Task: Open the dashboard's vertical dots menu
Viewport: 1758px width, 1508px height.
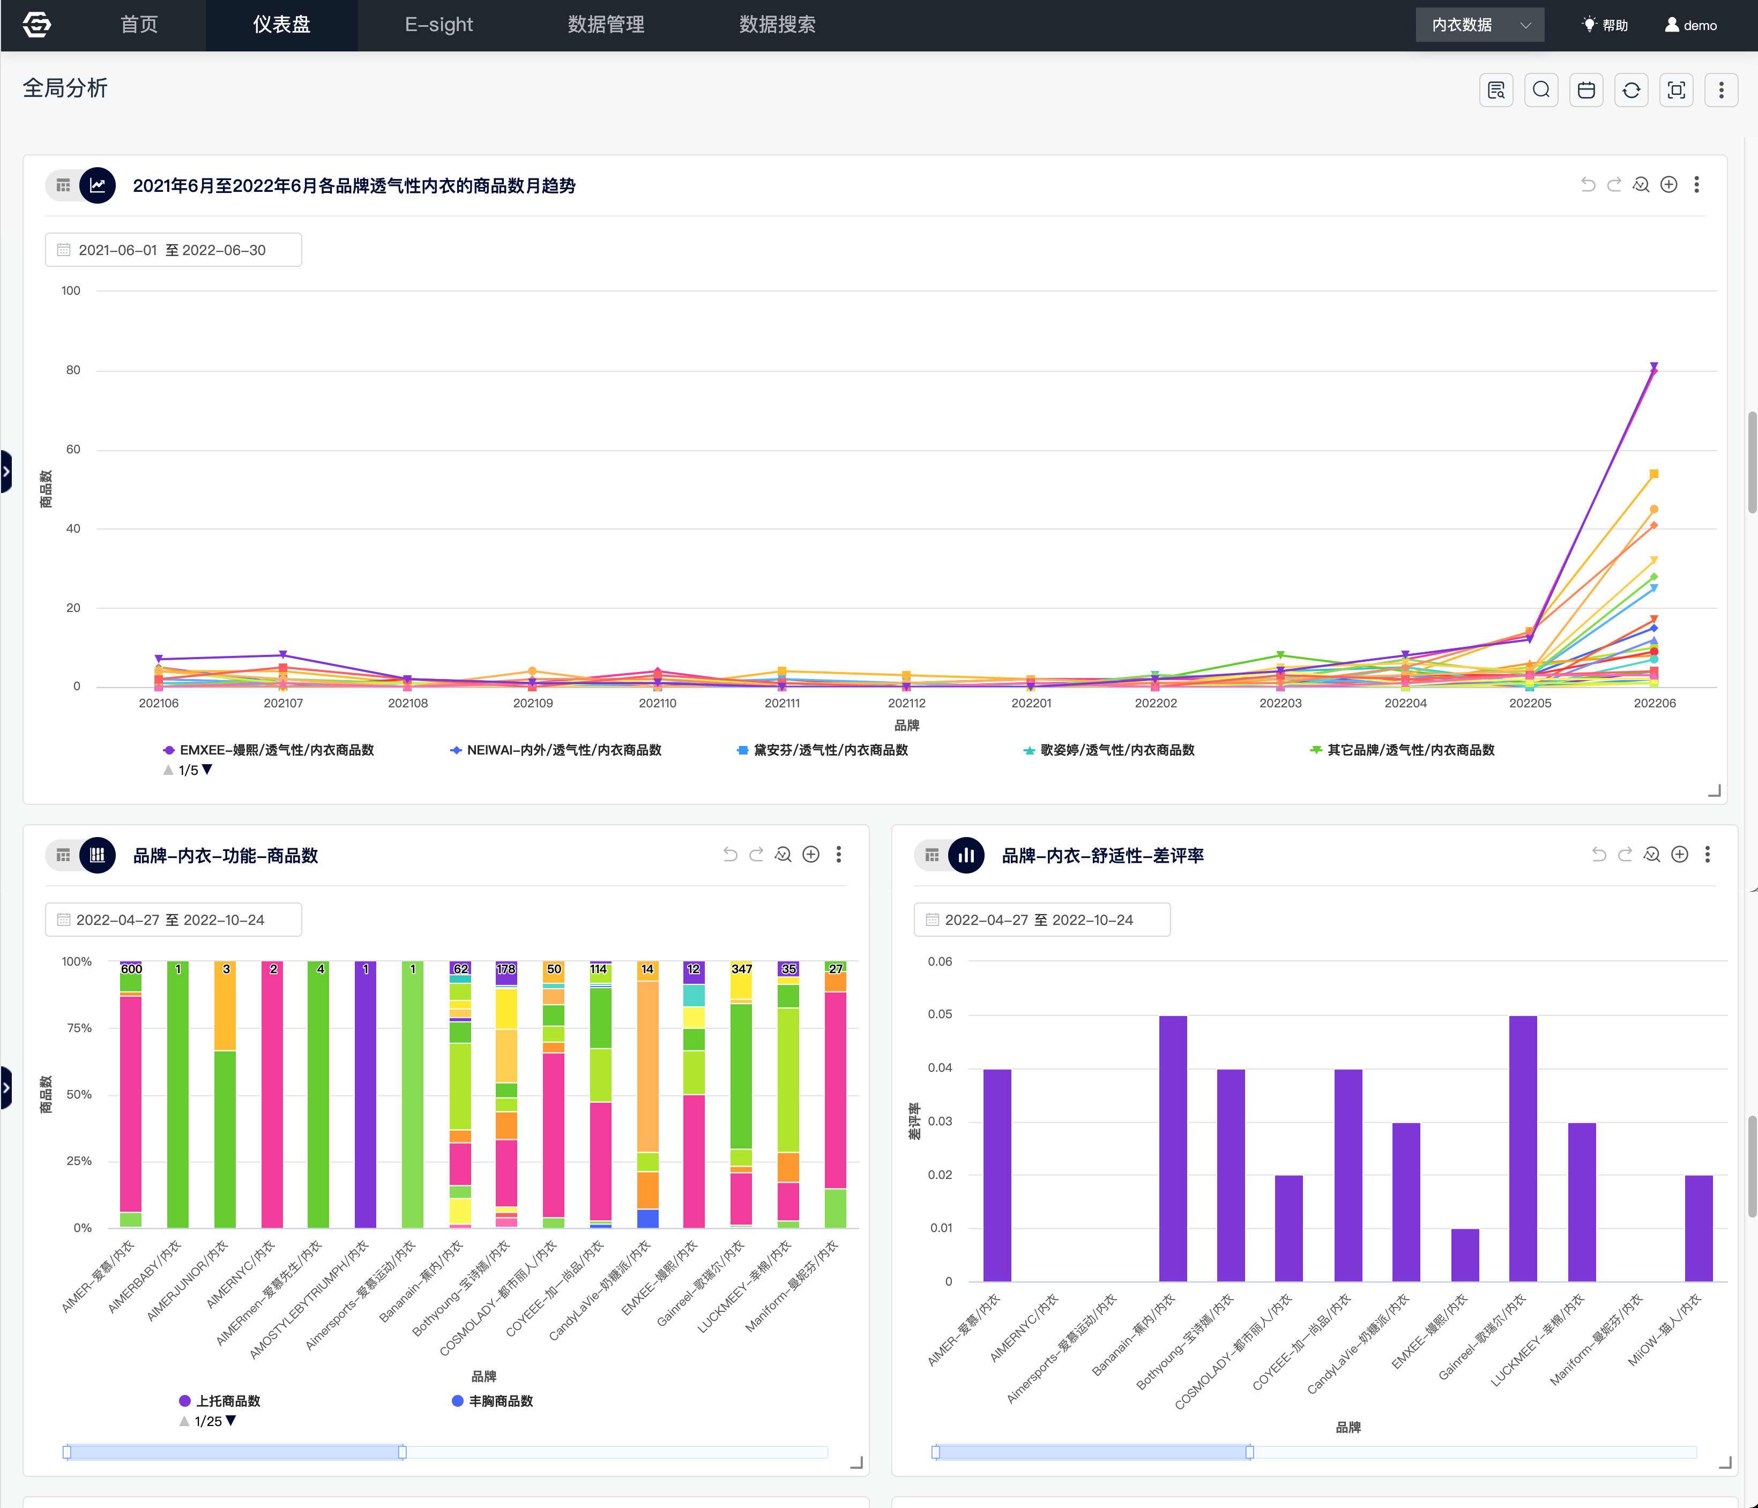Action: coord(1720,90)
